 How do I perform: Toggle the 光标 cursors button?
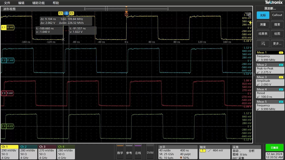(x=263, y=15)
